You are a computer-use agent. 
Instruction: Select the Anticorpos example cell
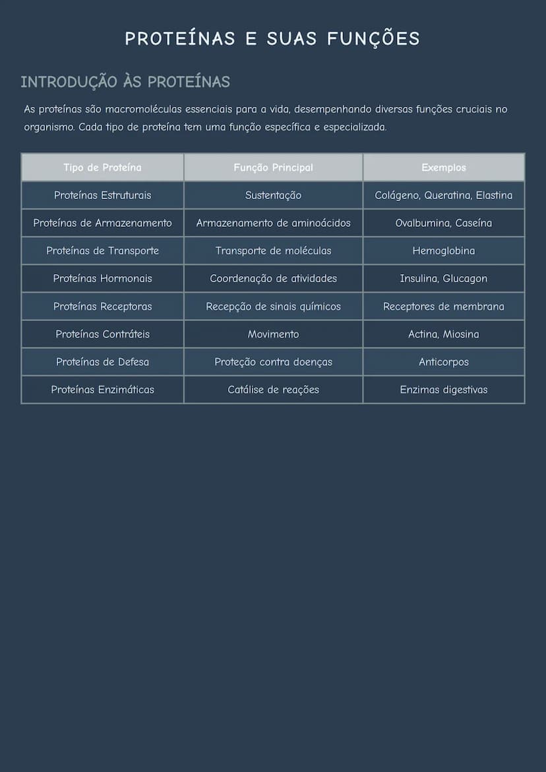(x=444, y=362)
